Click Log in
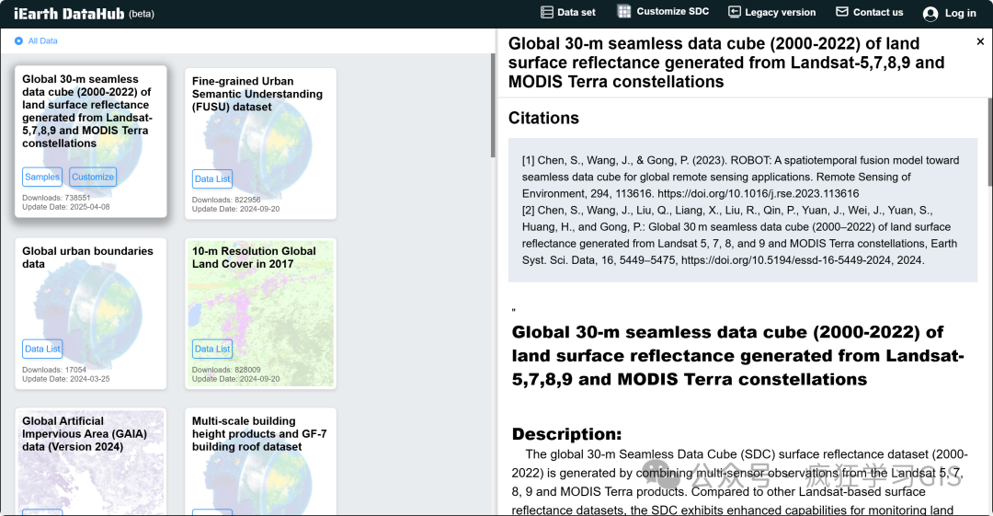This screenshot has height=516, width=993. tap(949, 13)
